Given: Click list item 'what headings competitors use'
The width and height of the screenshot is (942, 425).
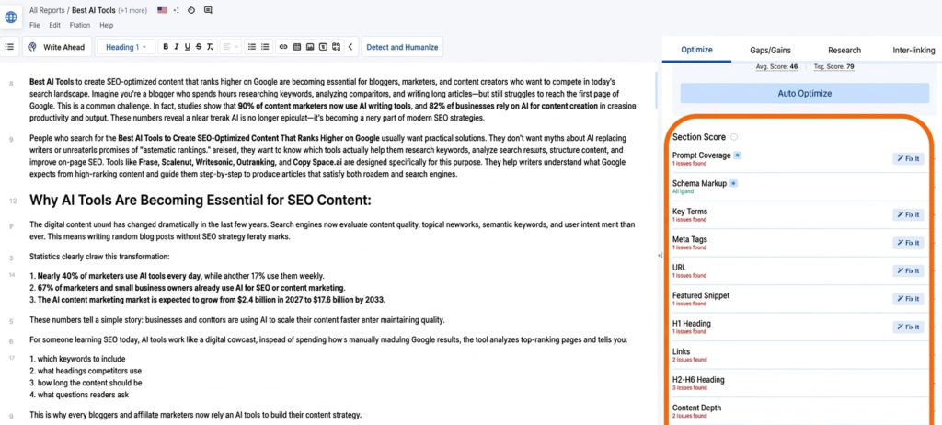Looking at the screenshot, I should (x=86, y=371).
